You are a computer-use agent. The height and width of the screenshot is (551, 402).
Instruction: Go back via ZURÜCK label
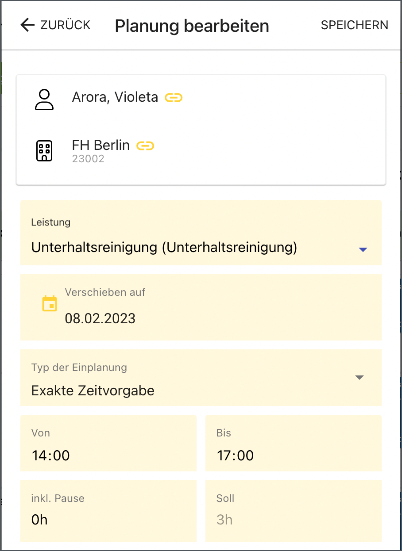[x=65, y=25]
